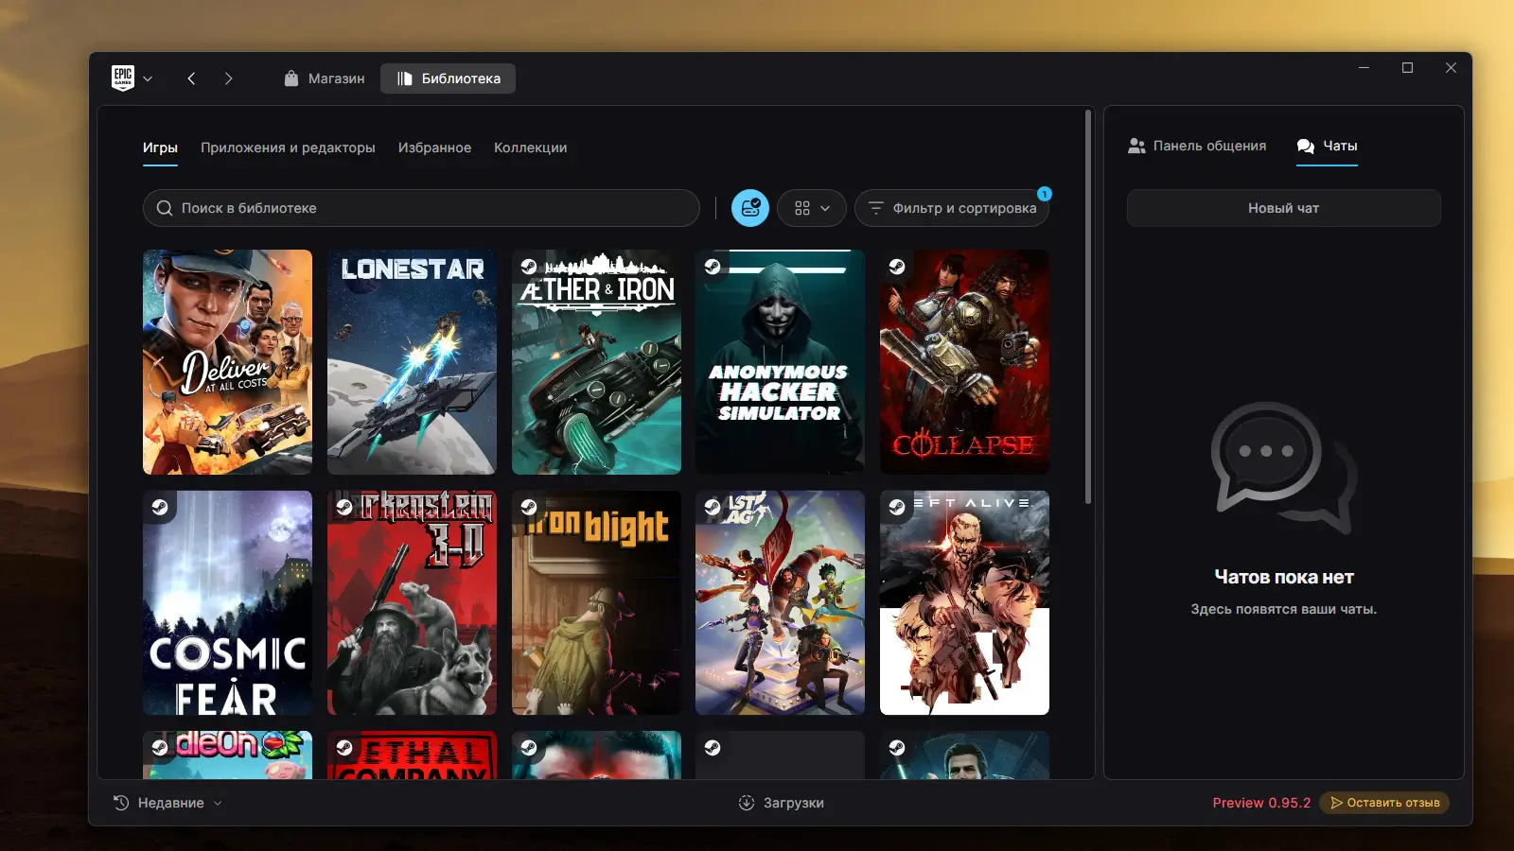Image resolution: width=1514 pixels, height=851 pixels.
Task: Switch to the Библиотека tab
Action: click(449, 78)
